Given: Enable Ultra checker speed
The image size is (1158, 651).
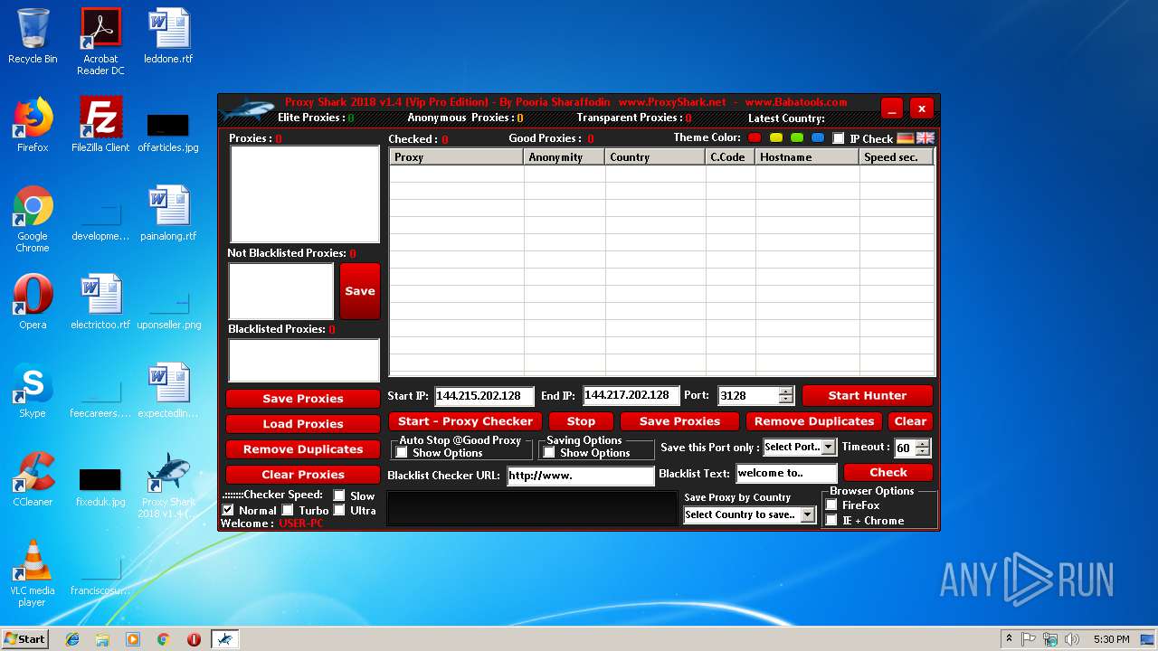Looking at the screenshot, I should click(x=339, y=510).
